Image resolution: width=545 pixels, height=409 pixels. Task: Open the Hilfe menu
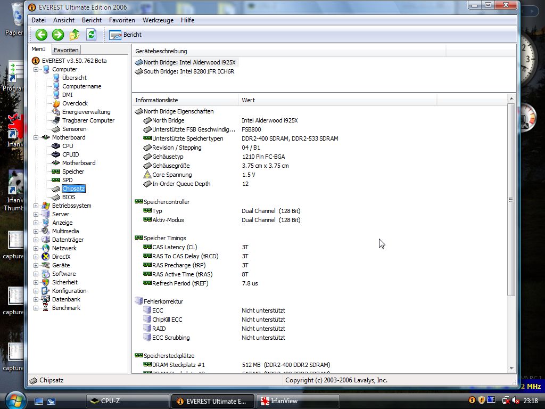point(187,20)
